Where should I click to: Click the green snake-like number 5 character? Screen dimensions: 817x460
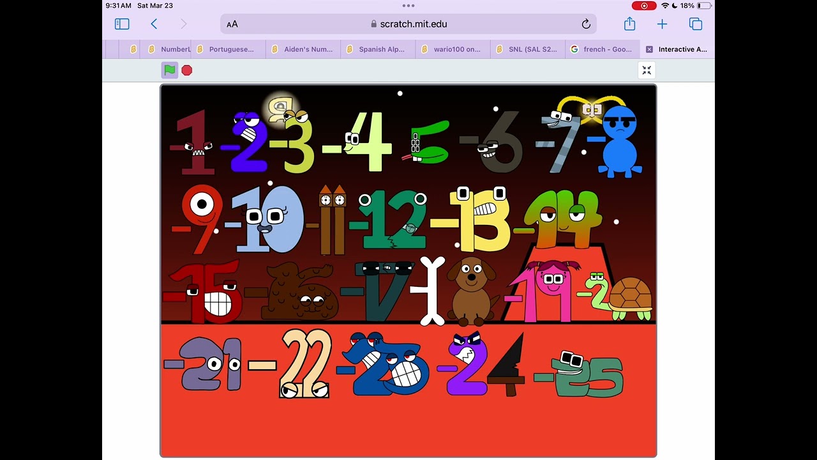coord(426,142)
